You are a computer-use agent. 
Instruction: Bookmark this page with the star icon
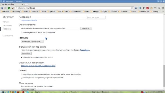[132, 8]
